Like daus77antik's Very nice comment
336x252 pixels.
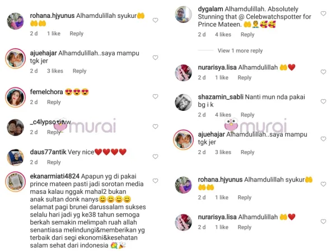[x=155, y=156]
